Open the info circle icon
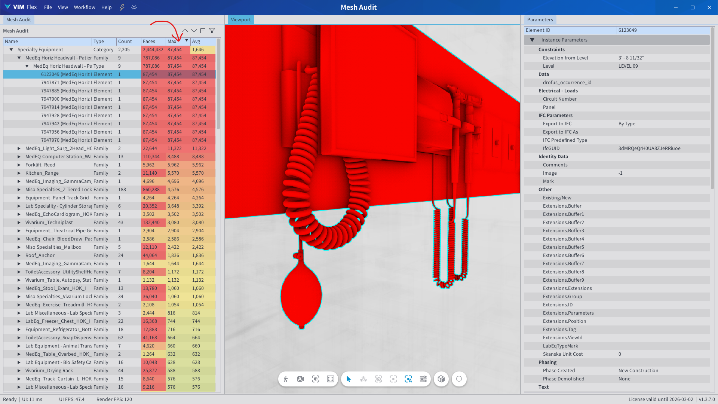 (x=459, y=379)
